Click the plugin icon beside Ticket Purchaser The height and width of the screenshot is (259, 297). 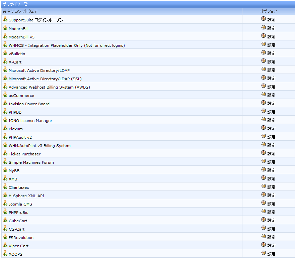click(5, 153)
